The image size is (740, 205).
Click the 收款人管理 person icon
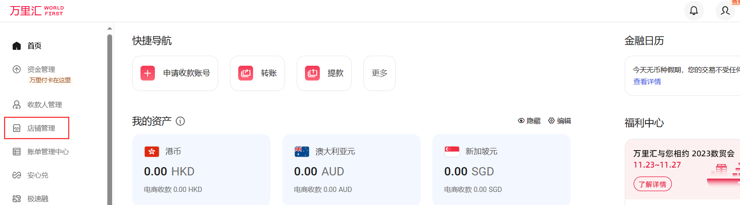(17, 104)
